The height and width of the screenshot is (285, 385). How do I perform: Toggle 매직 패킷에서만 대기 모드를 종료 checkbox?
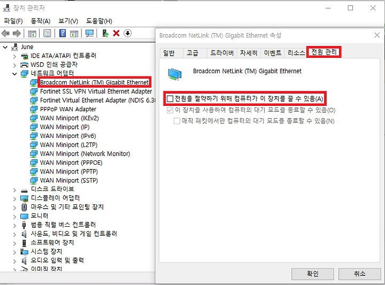(177, 121)
